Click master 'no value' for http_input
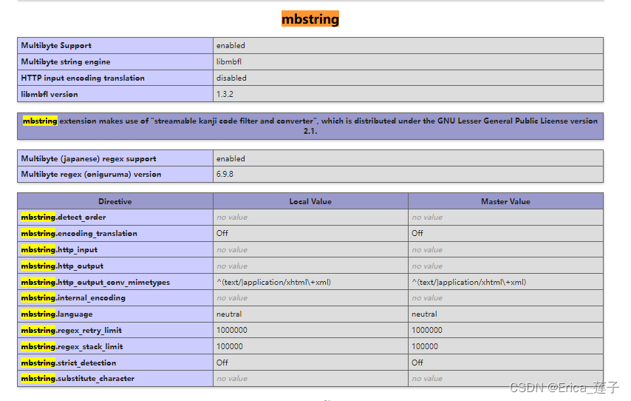 (427, 250)
